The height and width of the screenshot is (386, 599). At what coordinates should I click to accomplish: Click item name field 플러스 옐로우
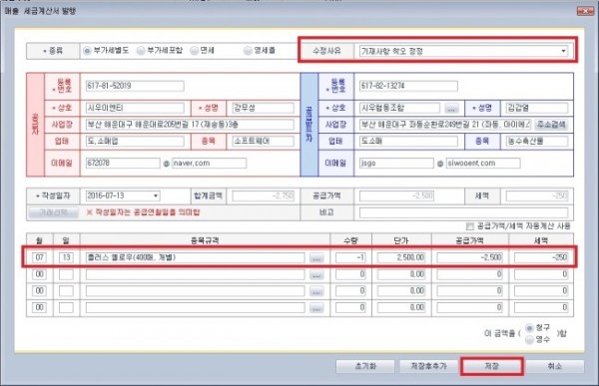[x=196, y=257]
